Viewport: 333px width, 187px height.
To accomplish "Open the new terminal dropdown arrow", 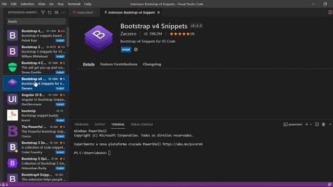I will 311,125.
